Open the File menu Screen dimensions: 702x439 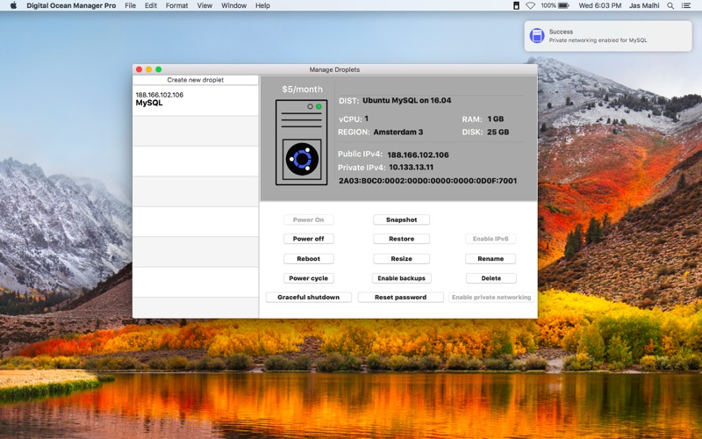click(130, 5)
